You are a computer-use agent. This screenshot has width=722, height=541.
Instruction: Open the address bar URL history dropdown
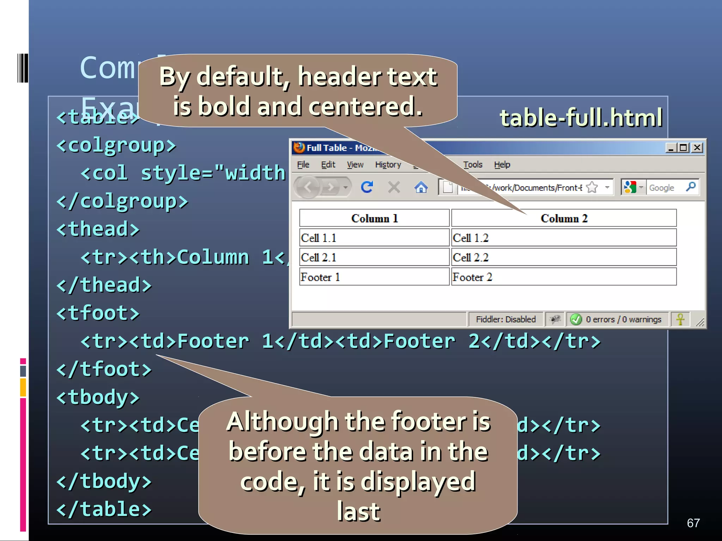tap(607, 187)
